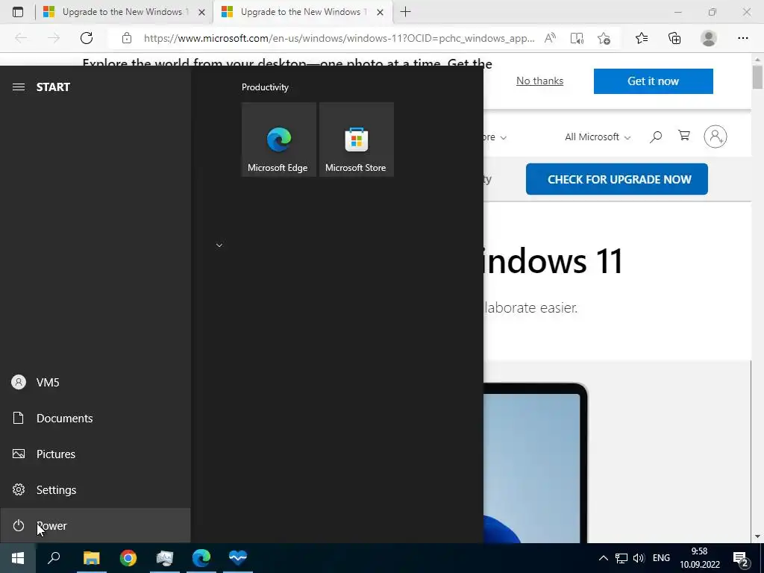Image resolution: width=764 pixels, height=573 pixels.
Task: Open File Explorer from taskbar
Action: click(x=91, y=558)
